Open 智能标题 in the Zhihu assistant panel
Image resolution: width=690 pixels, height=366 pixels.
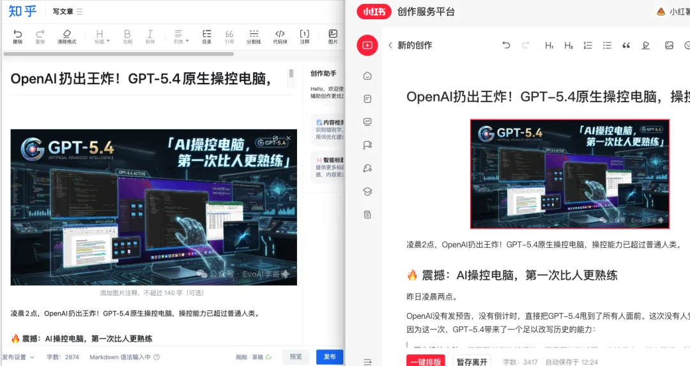328,167
